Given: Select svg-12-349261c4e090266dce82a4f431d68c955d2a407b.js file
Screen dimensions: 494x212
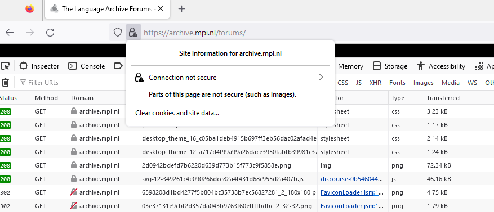Looking at the screenshot, I should tap(222, 179).
